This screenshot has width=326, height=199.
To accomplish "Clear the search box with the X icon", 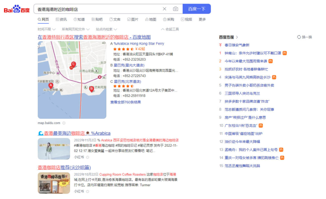I will tap(165, 9).
